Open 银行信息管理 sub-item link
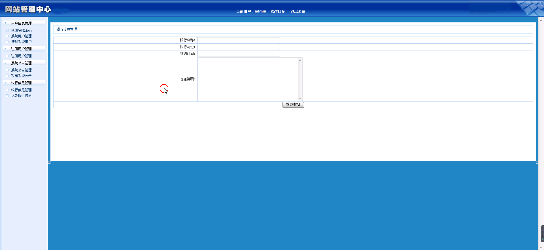Viewport: 544px width, 250px height. click(x=21, y=90)
